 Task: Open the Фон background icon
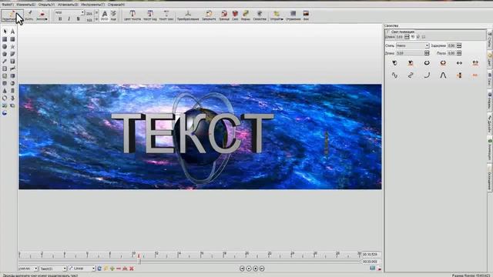click(x=306, y=15)
